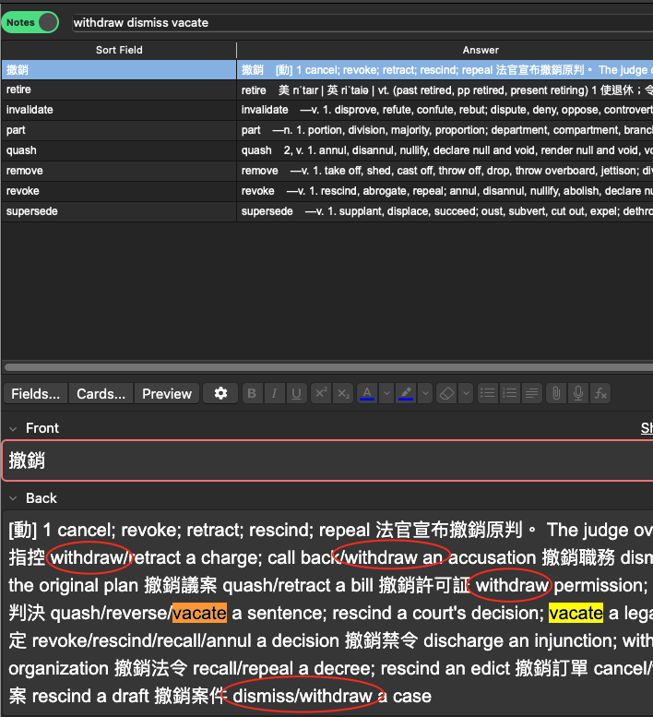653x717 pixels.
Task: Apply subscript formatting
Action: (344, 393)
